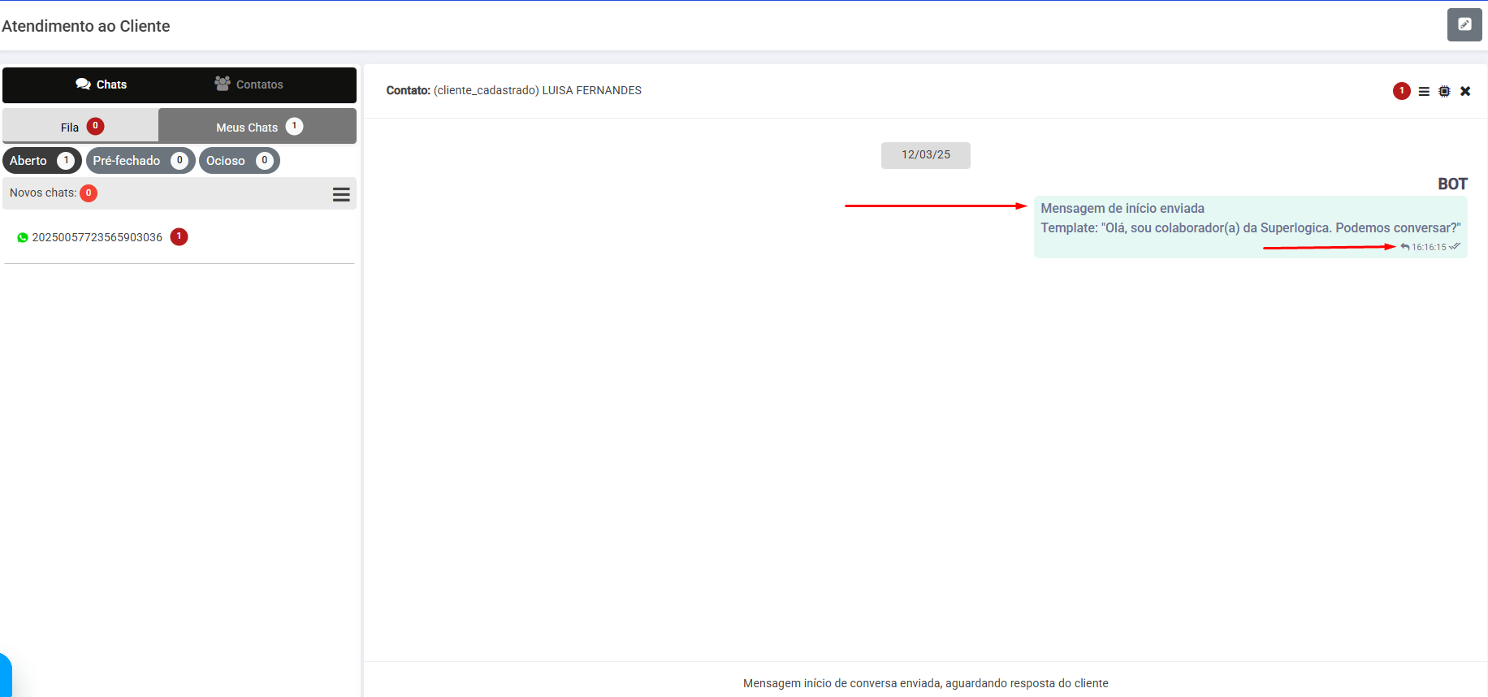Click the edit pencil button in the header

1464,24
